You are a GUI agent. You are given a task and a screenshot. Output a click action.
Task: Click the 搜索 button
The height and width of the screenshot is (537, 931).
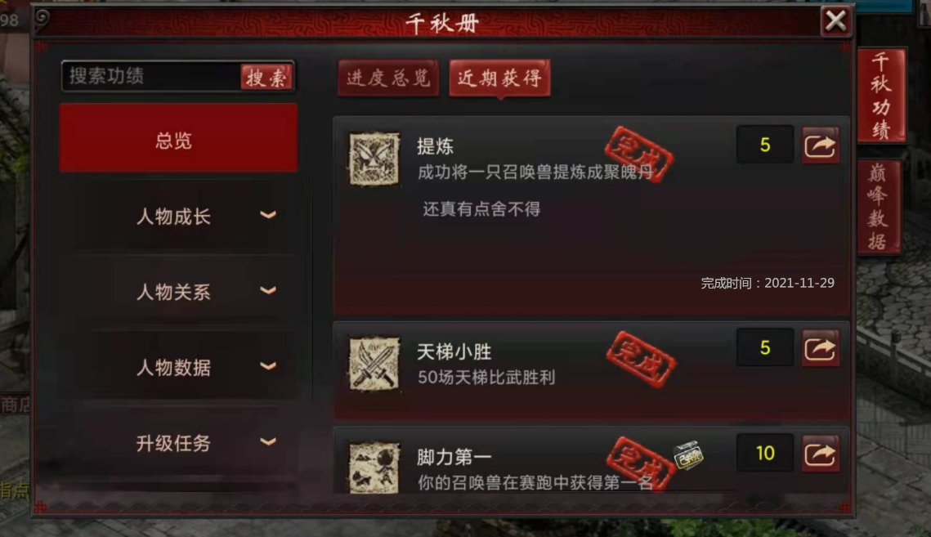pos(266,77)
